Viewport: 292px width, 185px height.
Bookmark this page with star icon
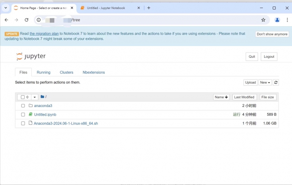[263, 20]
